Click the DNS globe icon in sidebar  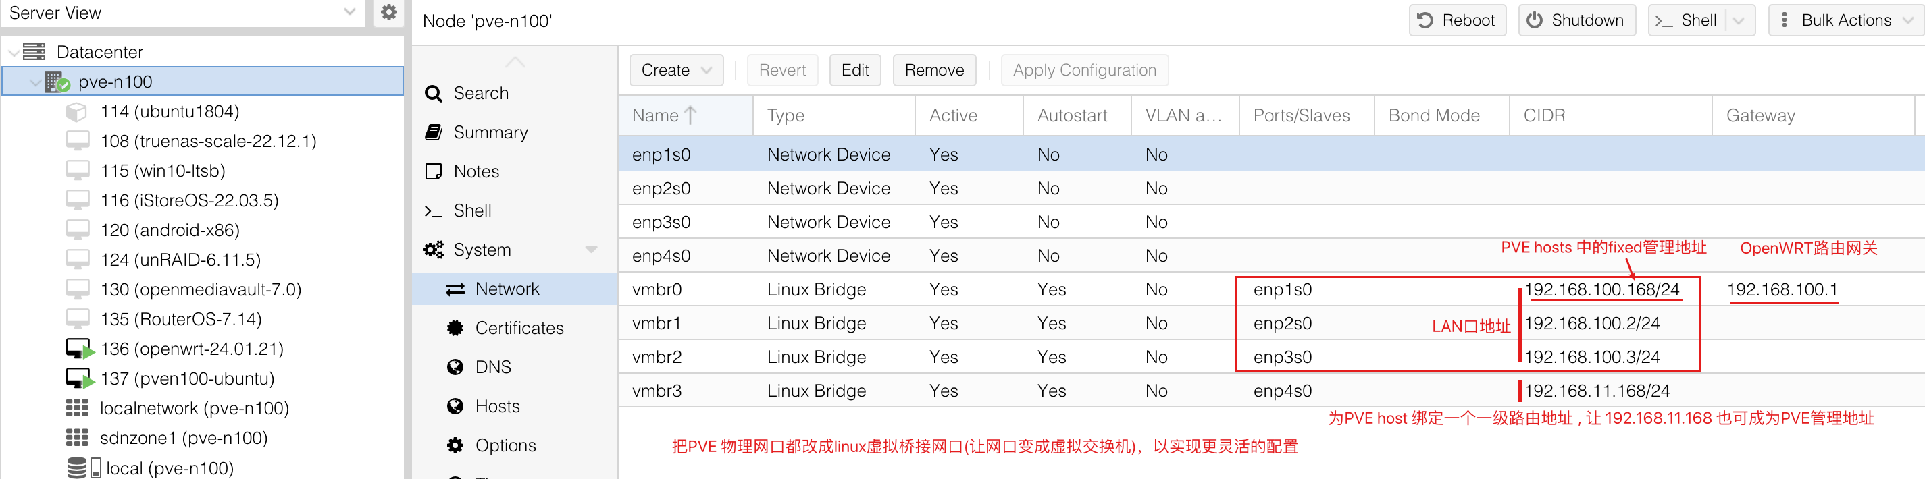click(x=455, y=367)
